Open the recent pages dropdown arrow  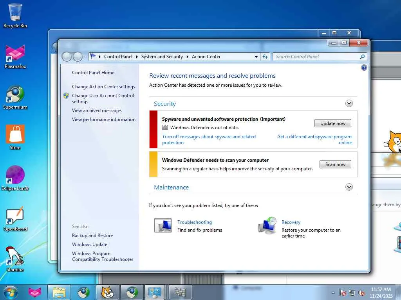(x=85, y=57)
